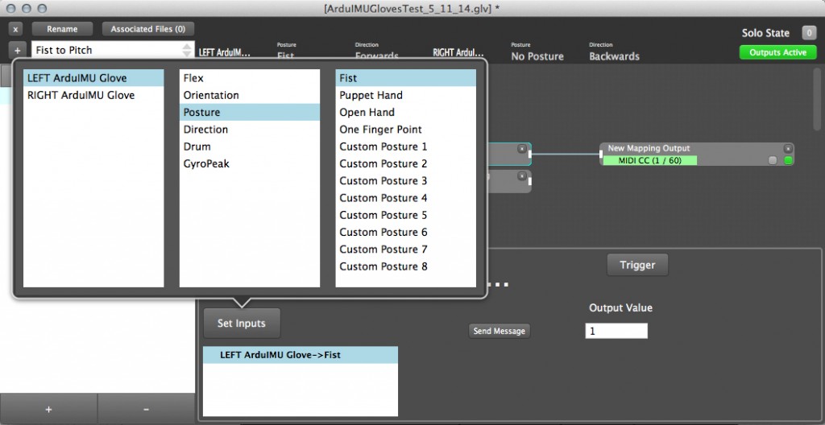This screenshot has width=825, height=425.
Task: Select the Open Hand posture
Action: pos(406,112)
